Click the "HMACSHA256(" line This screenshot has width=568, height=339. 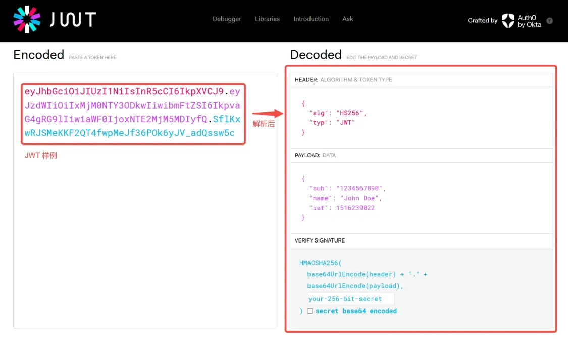(x=321, y=263)
